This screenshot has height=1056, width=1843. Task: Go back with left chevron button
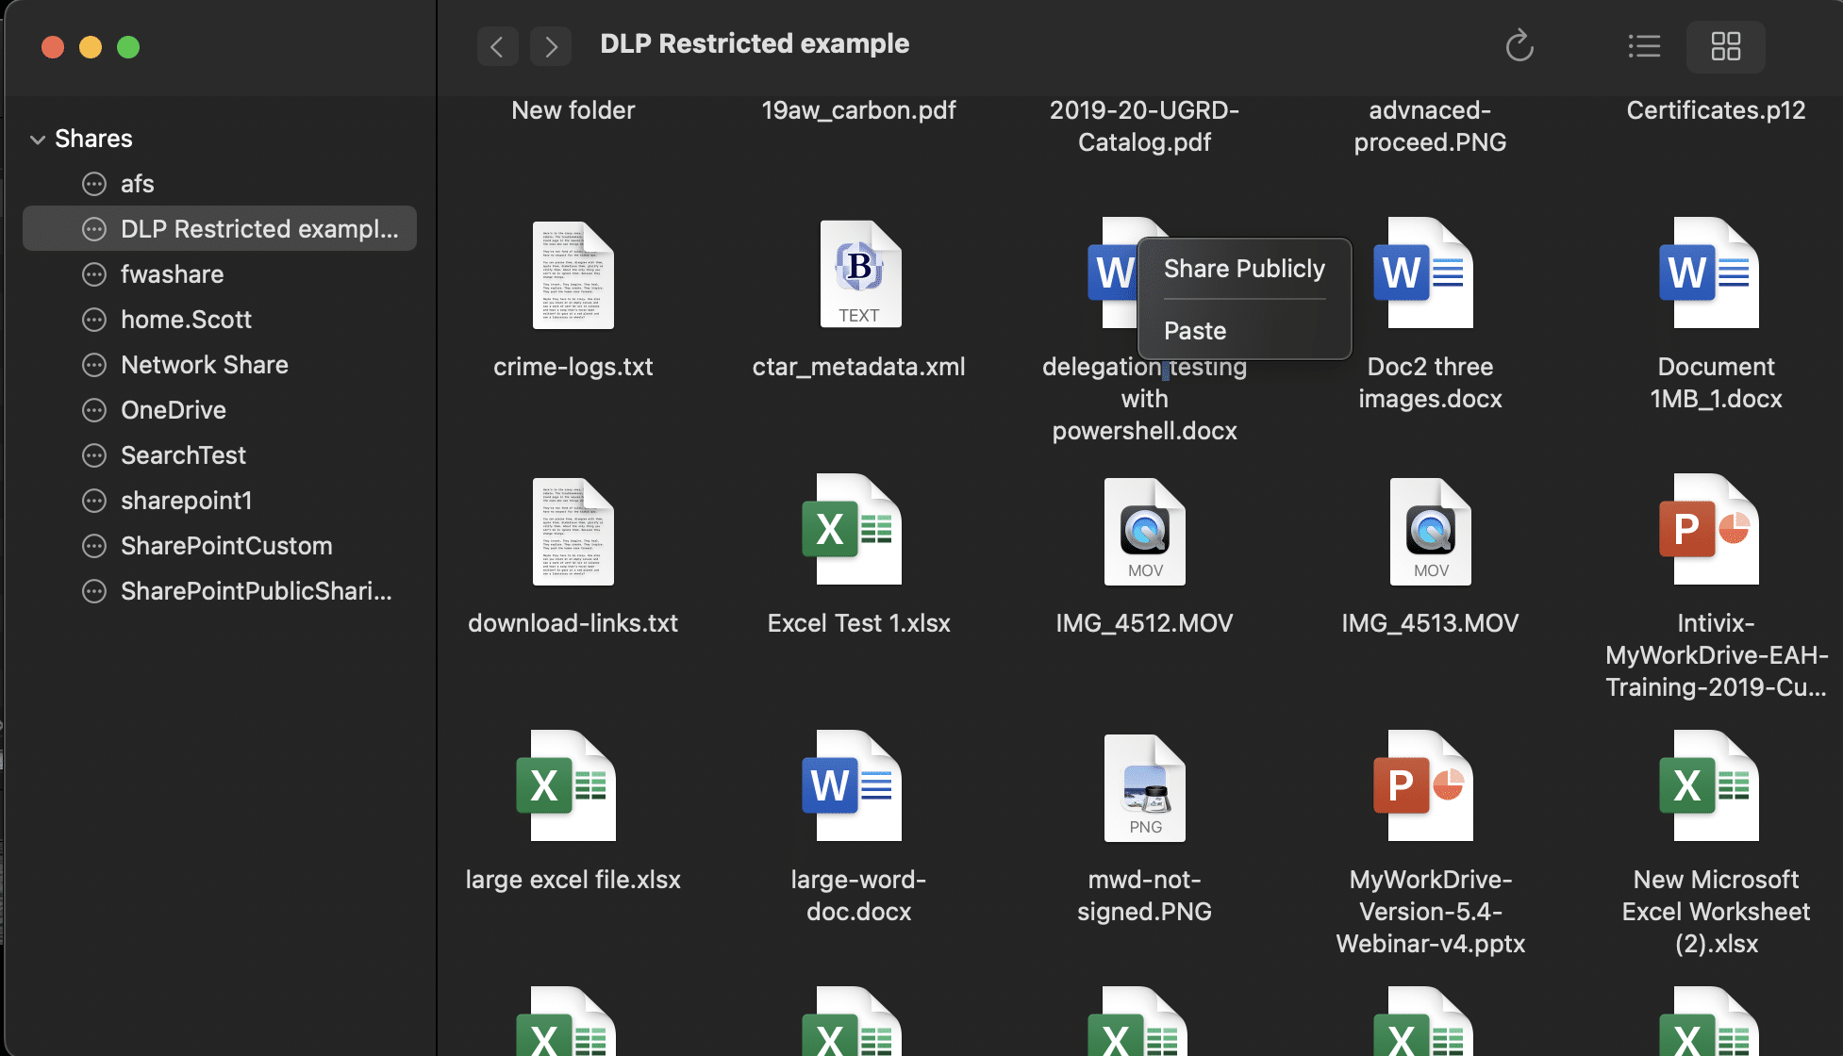[x=497, y=45]
